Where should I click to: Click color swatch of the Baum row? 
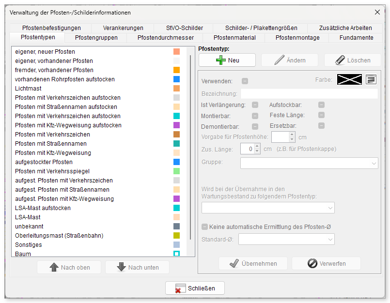pos(177,254)
